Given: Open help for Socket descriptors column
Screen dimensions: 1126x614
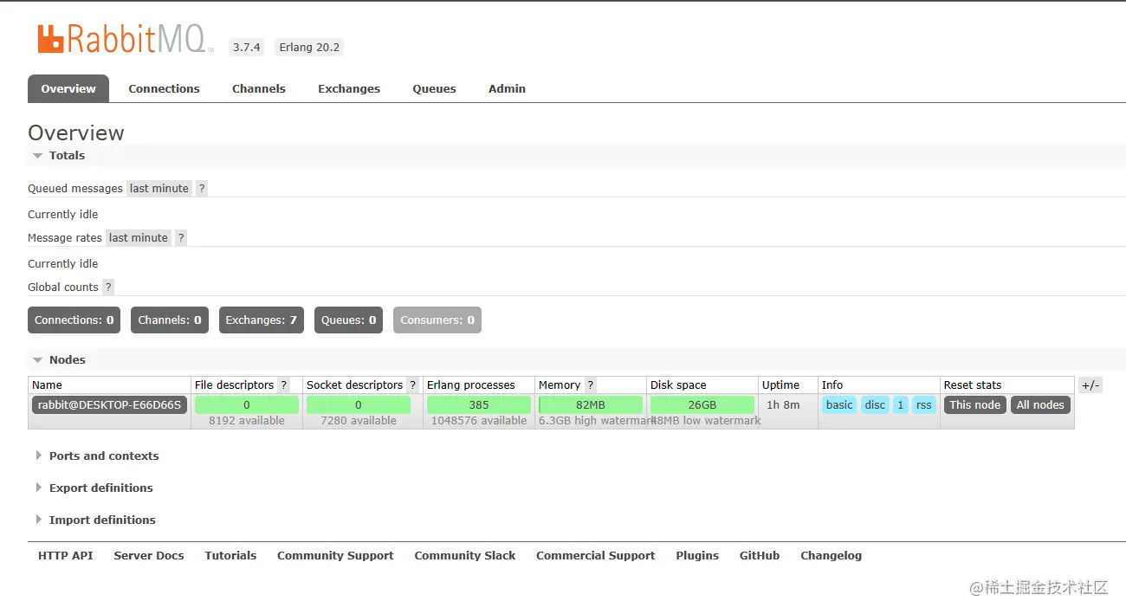Looking at the screenshot, I should pos(413,385).
